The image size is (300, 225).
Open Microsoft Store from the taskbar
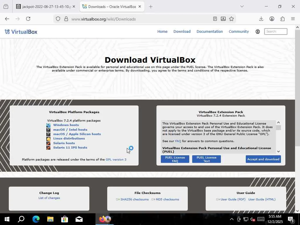[65, 219]
